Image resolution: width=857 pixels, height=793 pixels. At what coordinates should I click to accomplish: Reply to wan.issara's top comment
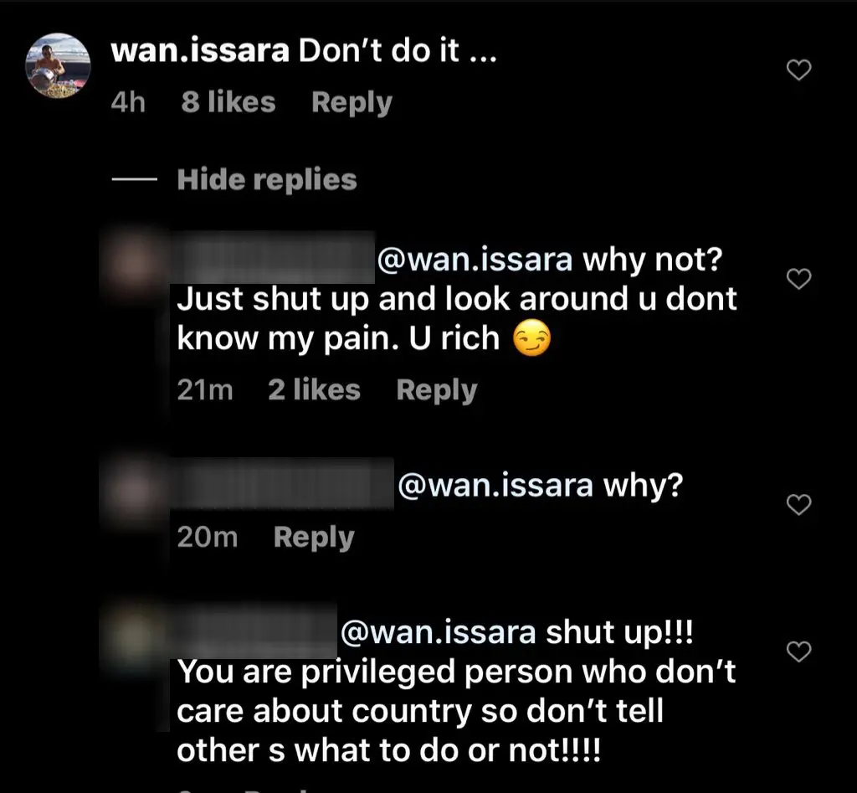352,103
